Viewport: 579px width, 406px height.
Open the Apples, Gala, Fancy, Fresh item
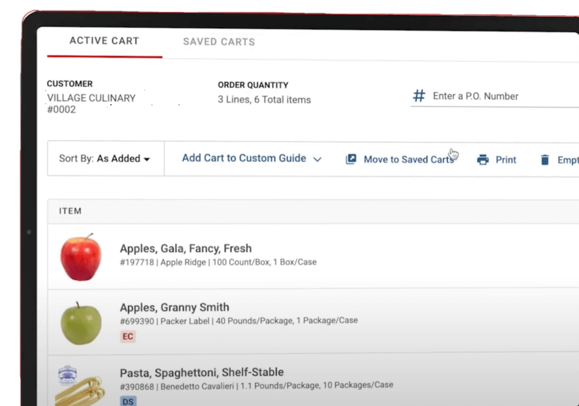click(x=185, y=248)
